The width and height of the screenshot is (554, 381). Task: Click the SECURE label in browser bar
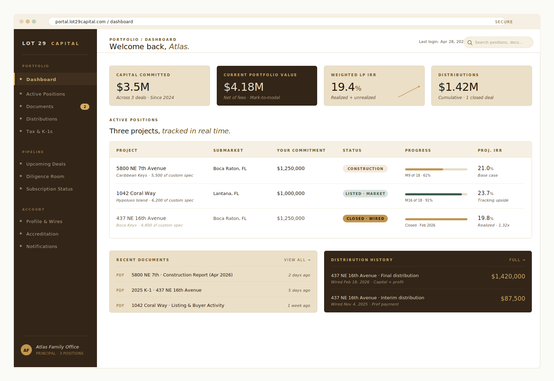pyautogui.click(x=504, y=21)
